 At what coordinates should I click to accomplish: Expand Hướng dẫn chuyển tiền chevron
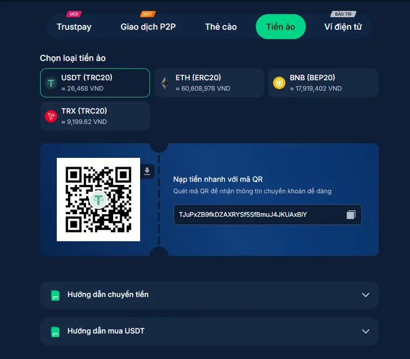click(x=366, y=295)
